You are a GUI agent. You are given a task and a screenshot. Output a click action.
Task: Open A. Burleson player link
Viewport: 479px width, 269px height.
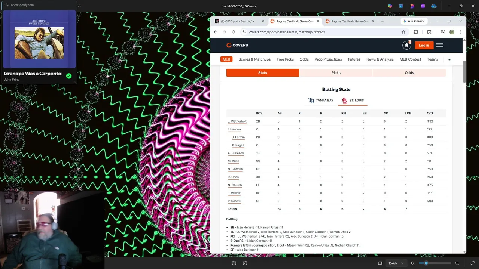236,153
